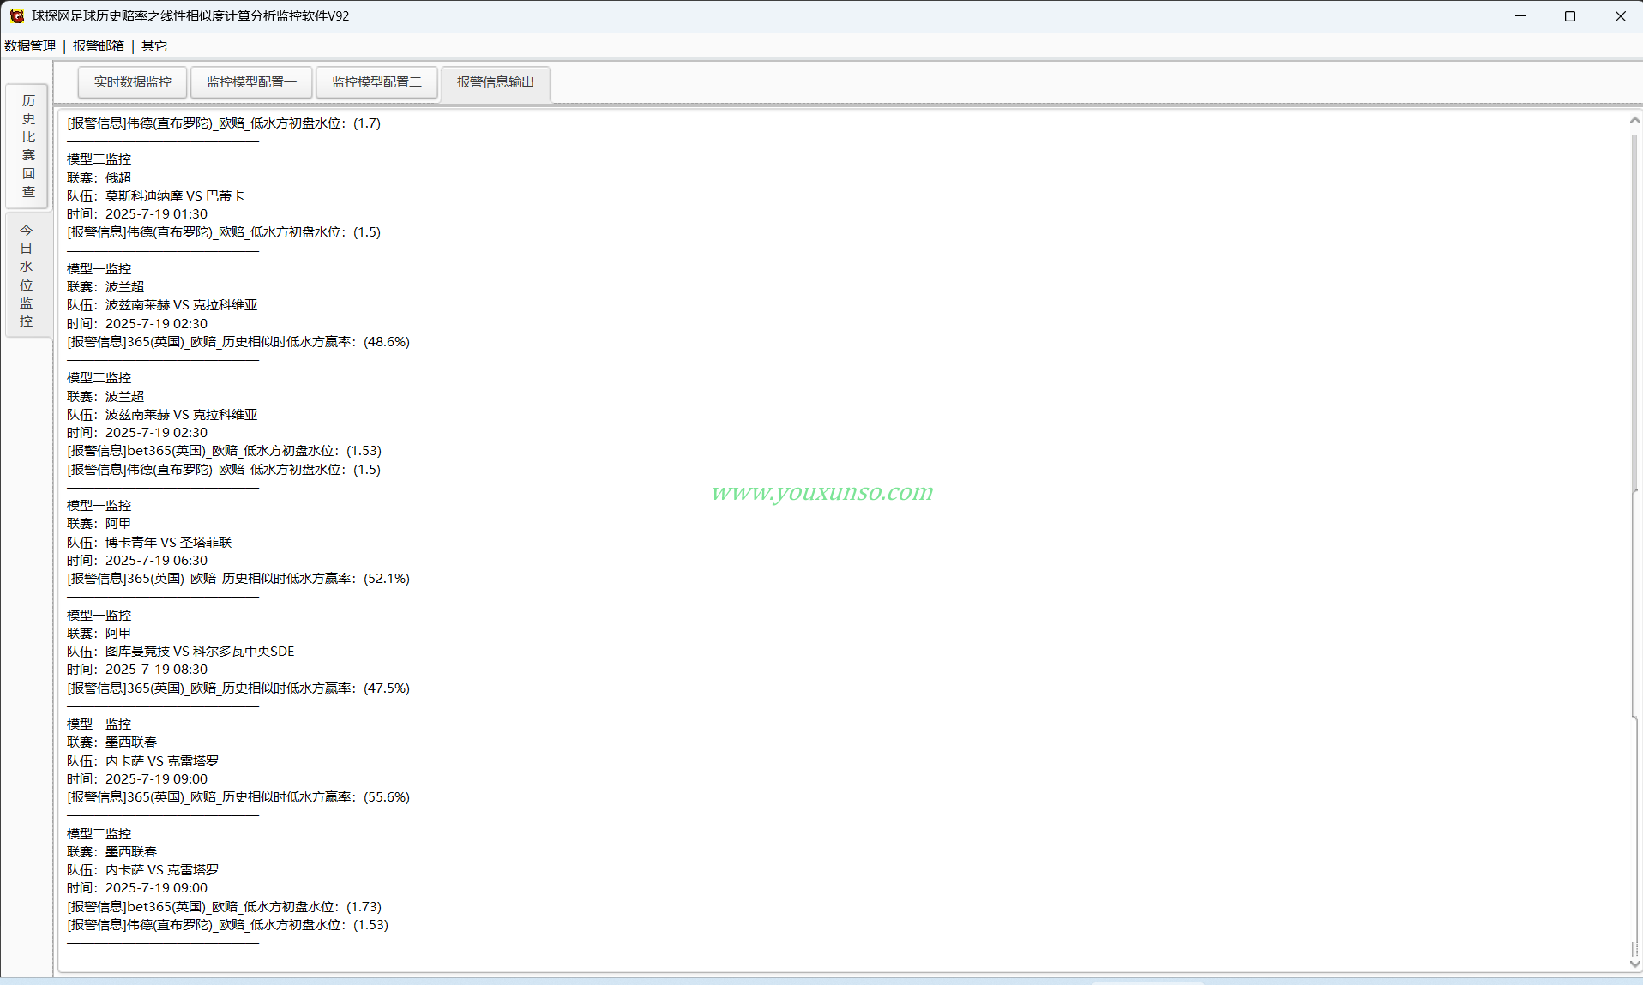Click alarm line with win rate (55.6%)
This screenshot has width=1643, height=985.
(x=238, y=797)
